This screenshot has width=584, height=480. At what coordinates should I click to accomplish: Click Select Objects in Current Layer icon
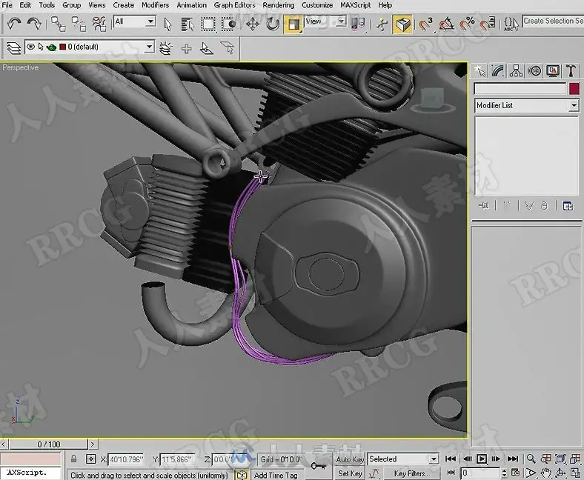[207, 48]
